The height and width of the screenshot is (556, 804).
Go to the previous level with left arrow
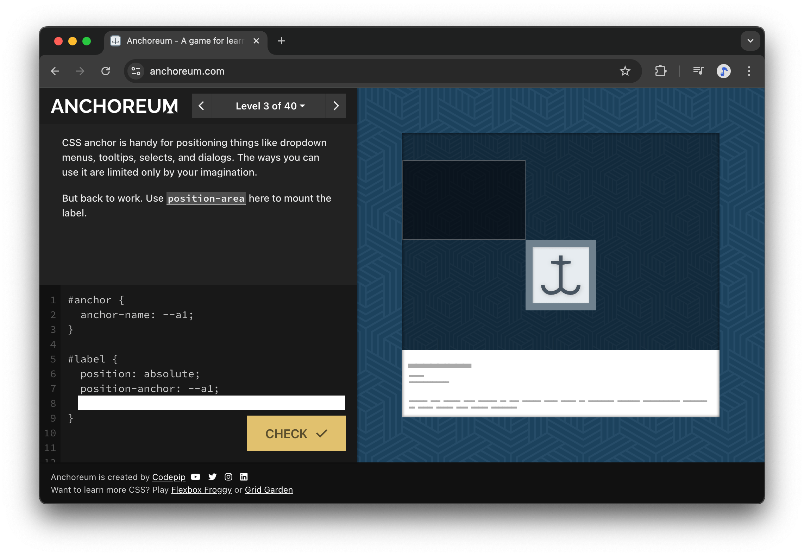[x=202, y=106]
